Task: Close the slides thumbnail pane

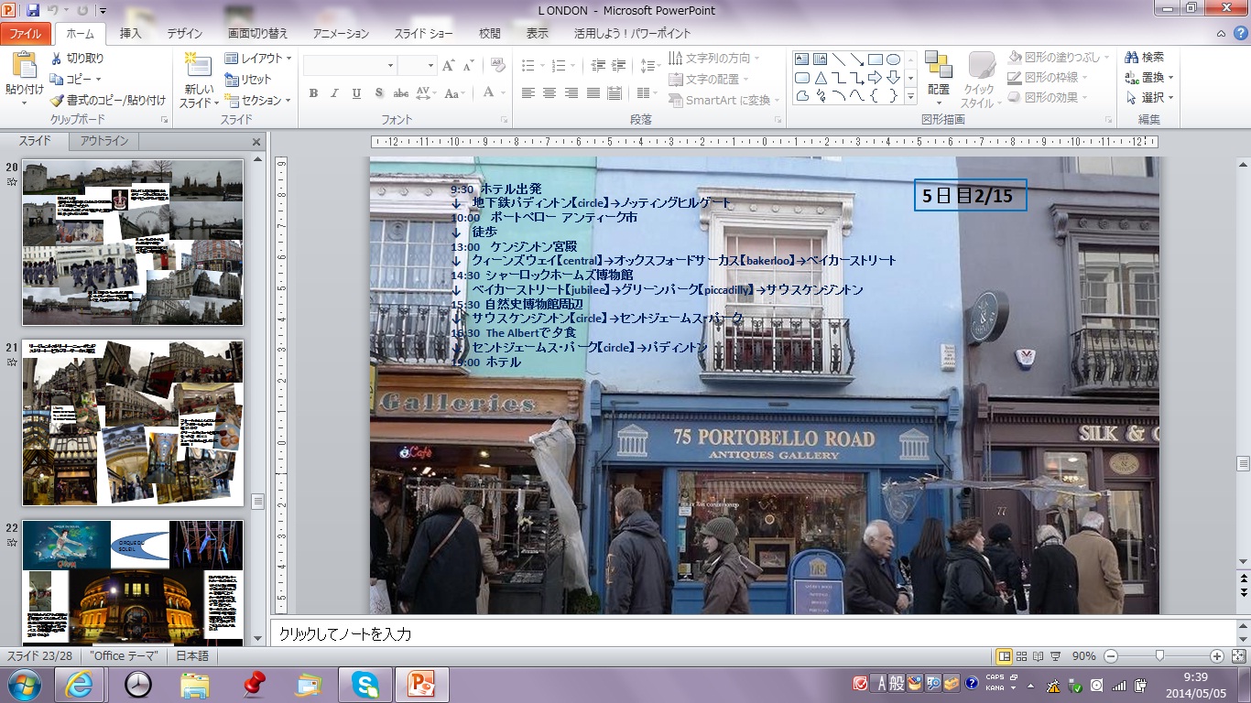Action: pyautogui.click(x=256, y=142)
